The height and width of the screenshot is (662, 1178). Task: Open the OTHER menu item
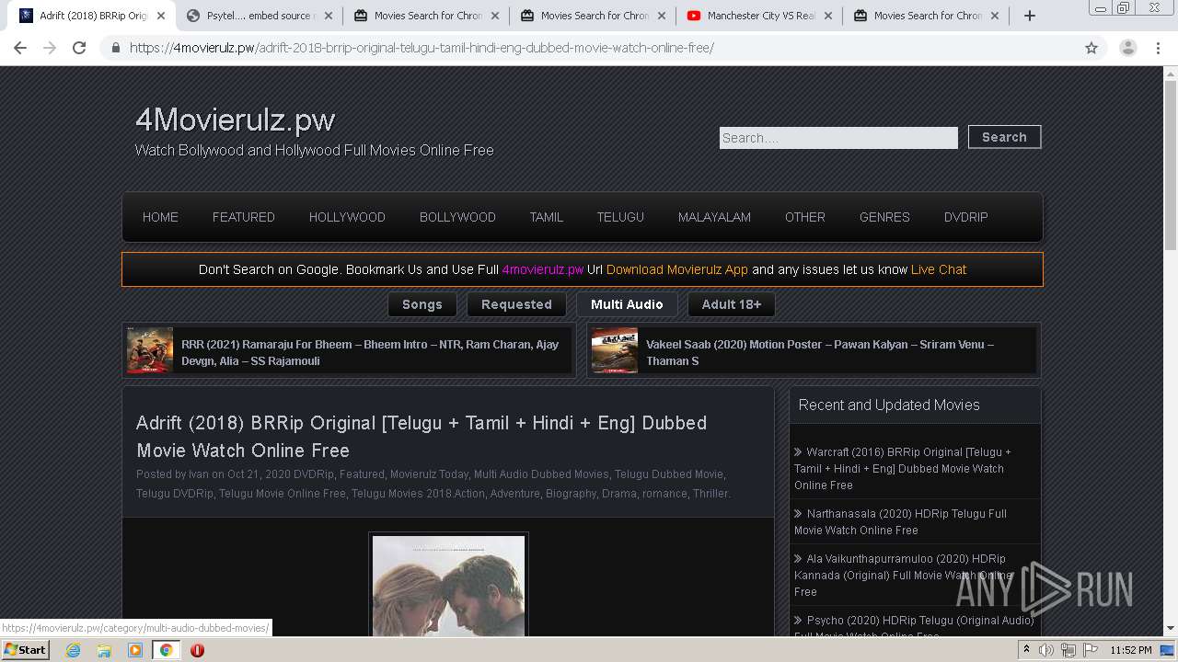click(804, 217)
